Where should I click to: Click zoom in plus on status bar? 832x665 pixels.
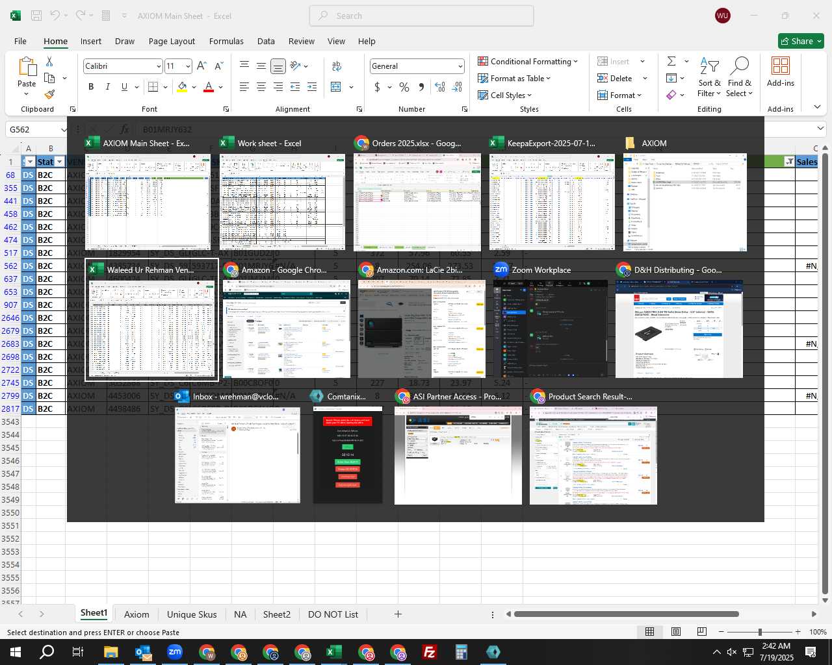[x=798, y=632]
